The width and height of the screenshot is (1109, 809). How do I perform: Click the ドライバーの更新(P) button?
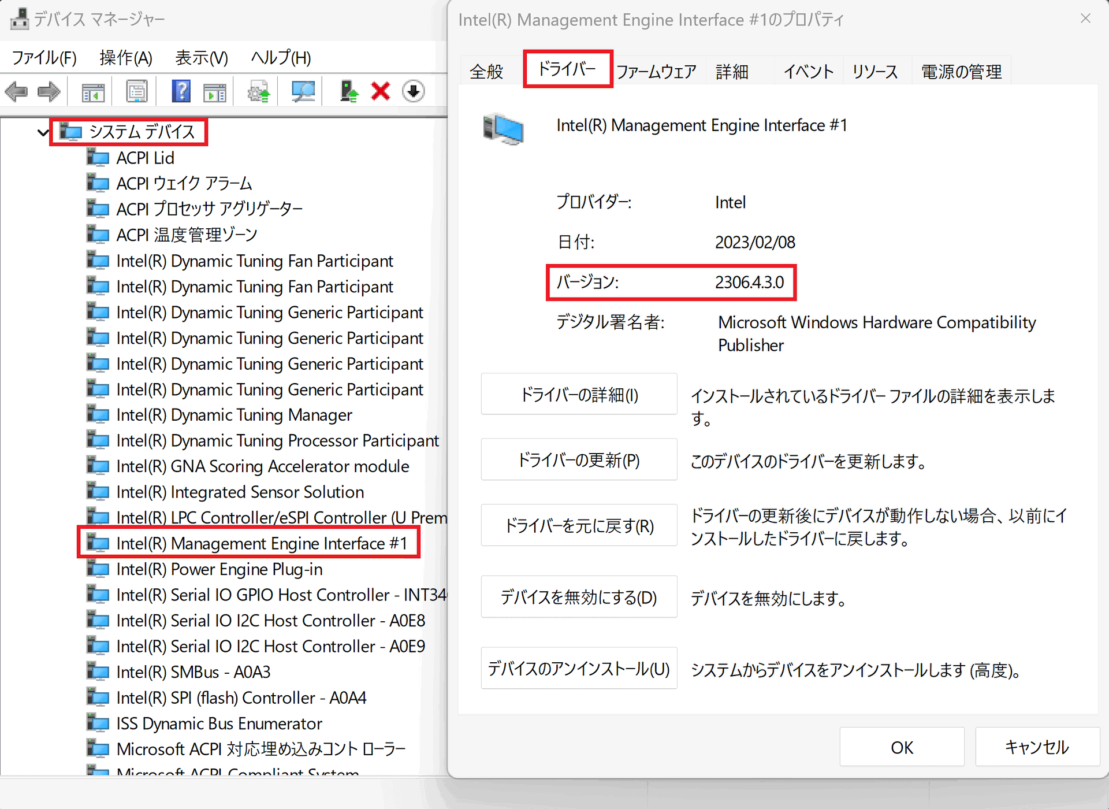[579, 459]
